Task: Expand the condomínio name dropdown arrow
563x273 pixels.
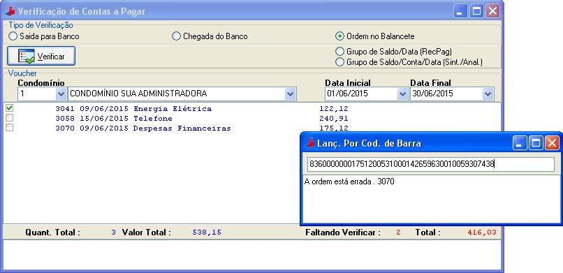Action: 290,94
